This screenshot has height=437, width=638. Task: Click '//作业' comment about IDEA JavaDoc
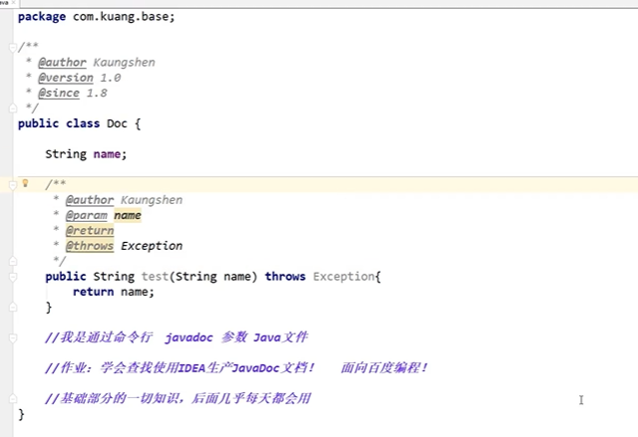click(179, 368)
